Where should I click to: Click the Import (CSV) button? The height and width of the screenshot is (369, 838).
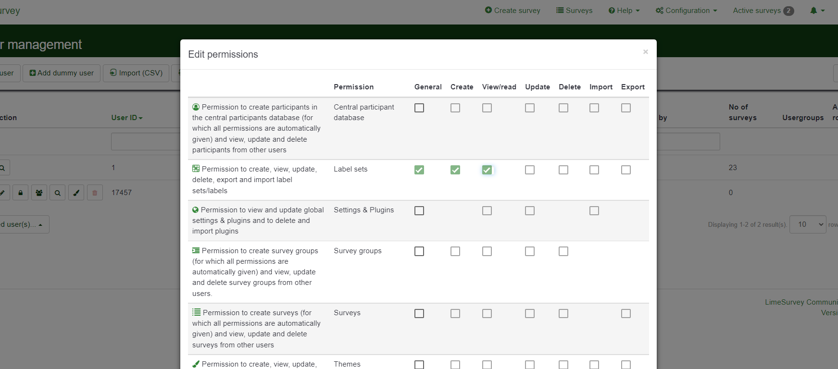tap(136, 73)
